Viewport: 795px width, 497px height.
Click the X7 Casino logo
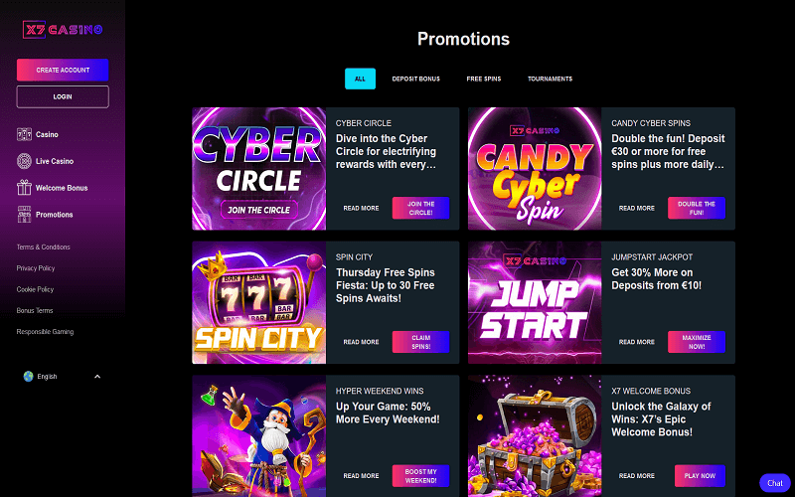point(63,30)
